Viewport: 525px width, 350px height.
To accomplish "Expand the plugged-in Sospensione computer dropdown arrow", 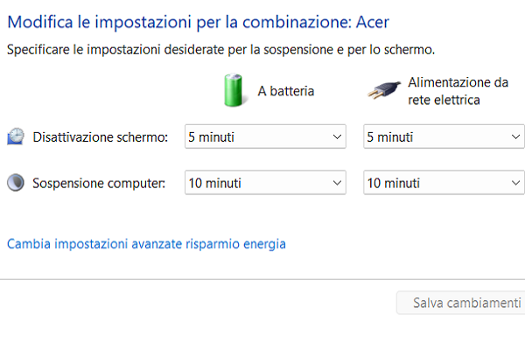I will 515,183.
